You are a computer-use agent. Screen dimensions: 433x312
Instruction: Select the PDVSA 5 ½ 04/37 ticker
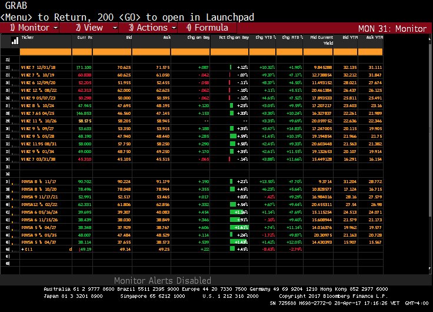point(39,242)
